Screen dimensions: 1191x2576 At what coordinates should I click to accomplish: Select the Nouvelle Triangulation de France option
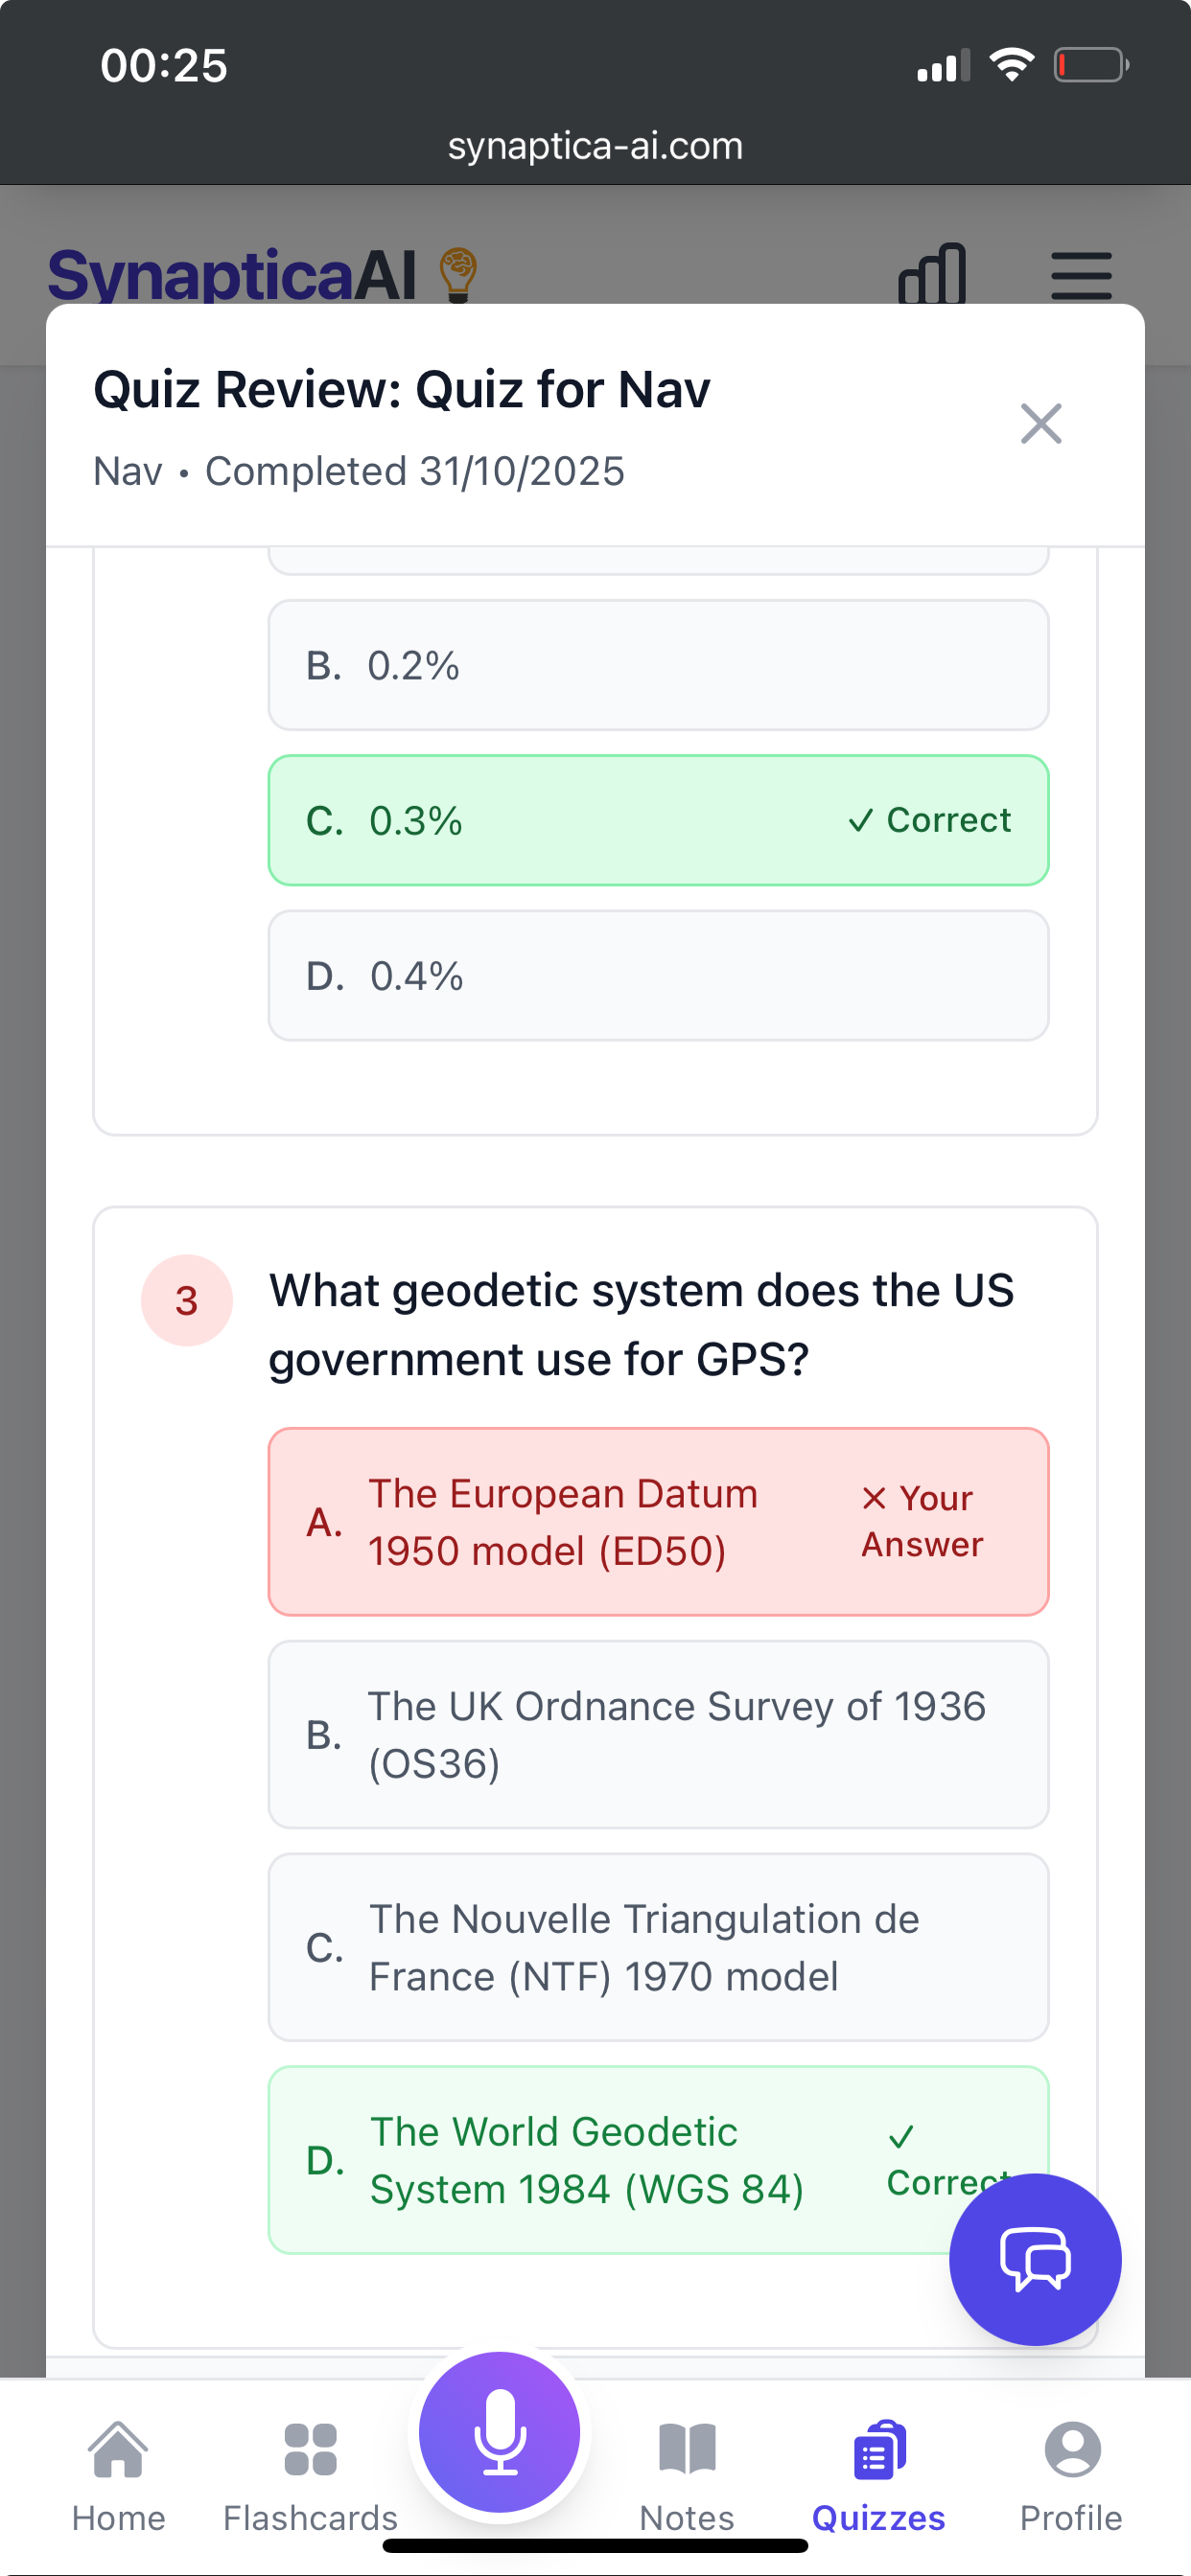click(x=658, y=1947)
